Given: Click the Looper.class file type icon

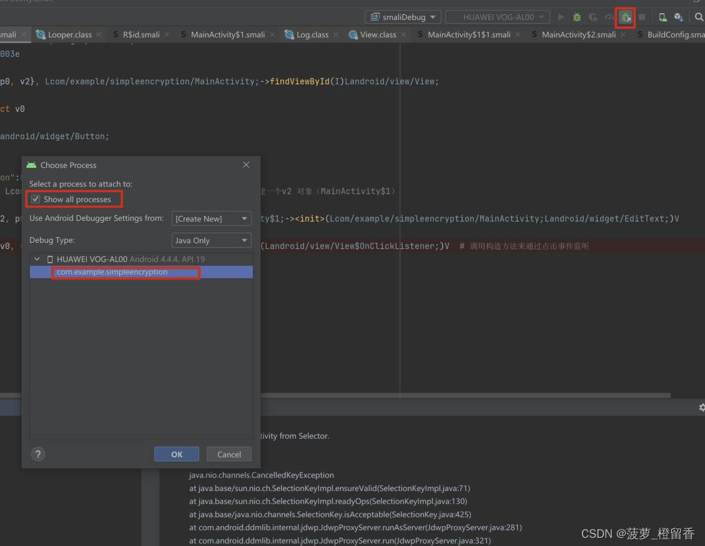Looking at the screenshot, I should 41,34.
